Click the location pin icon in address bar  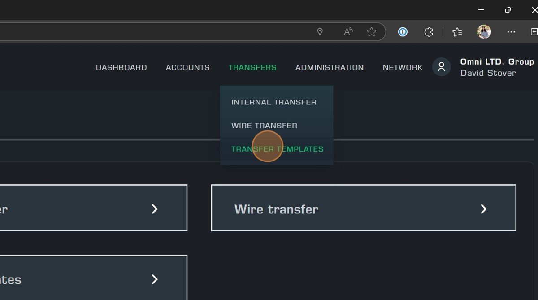pyautogui.click(x=320, y=32)
